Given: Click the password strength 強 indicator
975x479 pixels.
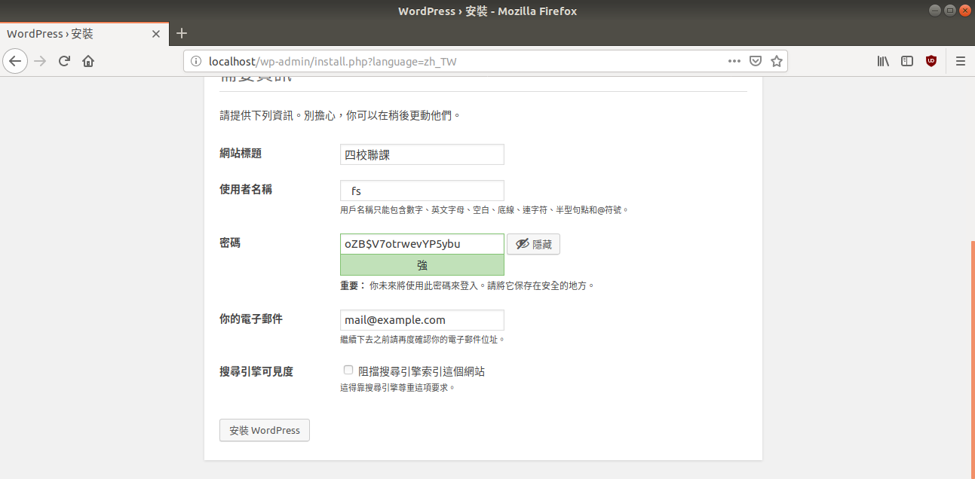Looking at the screenshot, I should tap(422, 265).
